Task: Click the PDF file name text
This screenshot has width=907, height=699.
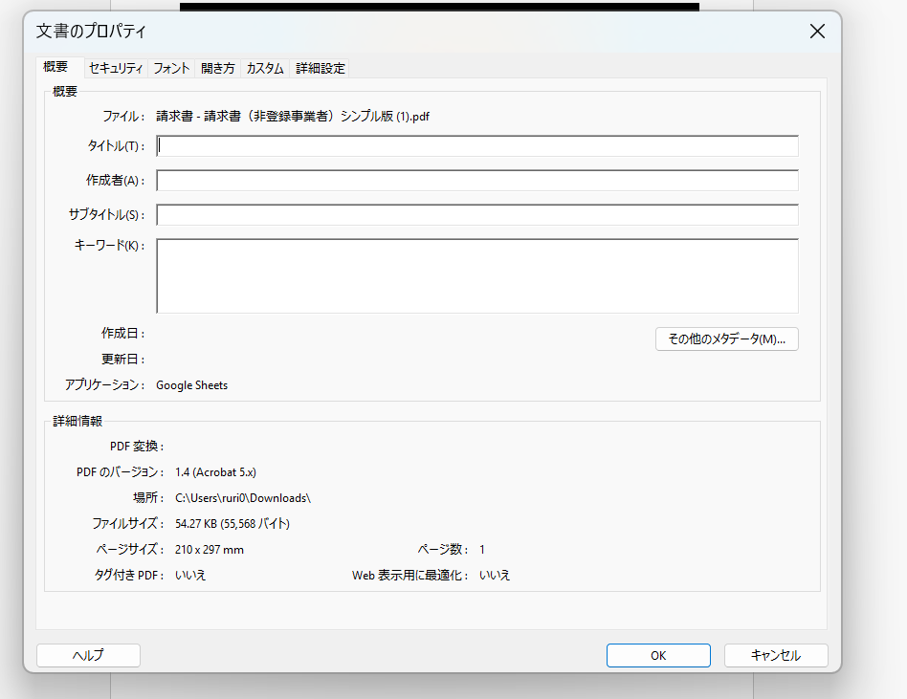Action: (293, 117)
